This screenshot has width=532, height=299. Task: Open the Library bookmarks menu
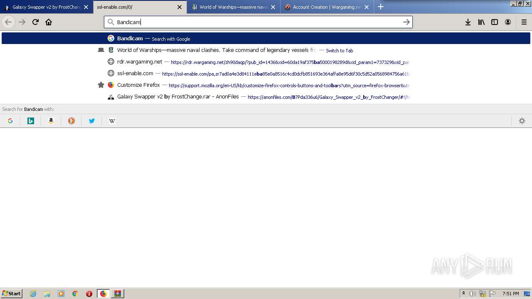coord(481,22)
